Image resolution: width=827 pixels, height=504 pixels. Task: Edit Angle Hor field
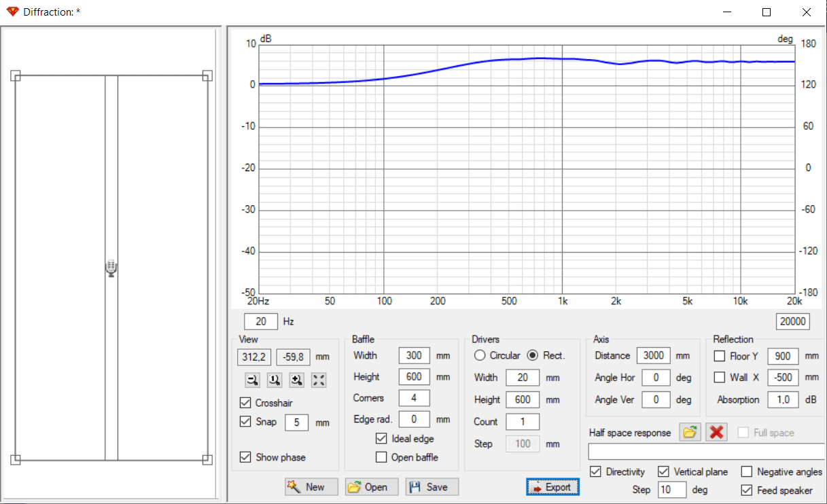coord(656,377)
